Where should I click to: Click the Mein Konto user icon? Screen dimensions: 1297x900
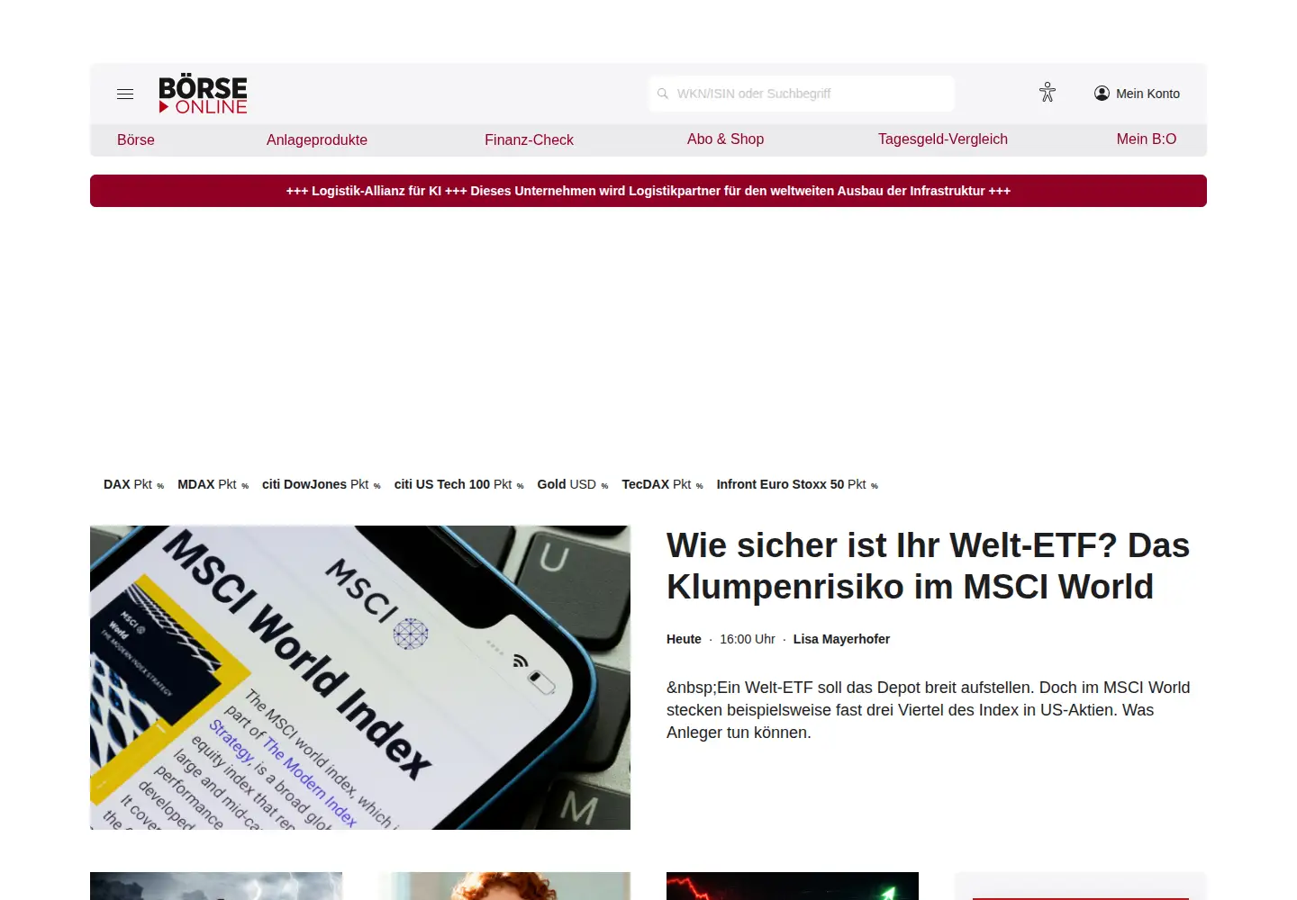1102,93
